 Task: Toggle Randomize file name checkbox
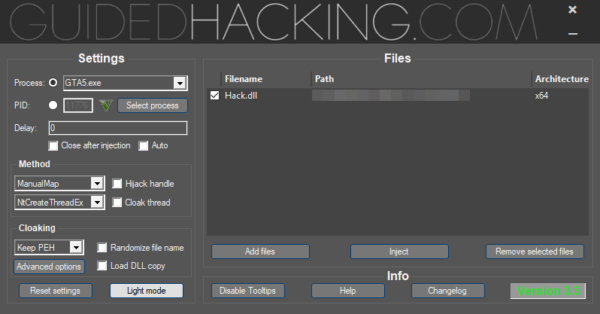pos(102,248)
